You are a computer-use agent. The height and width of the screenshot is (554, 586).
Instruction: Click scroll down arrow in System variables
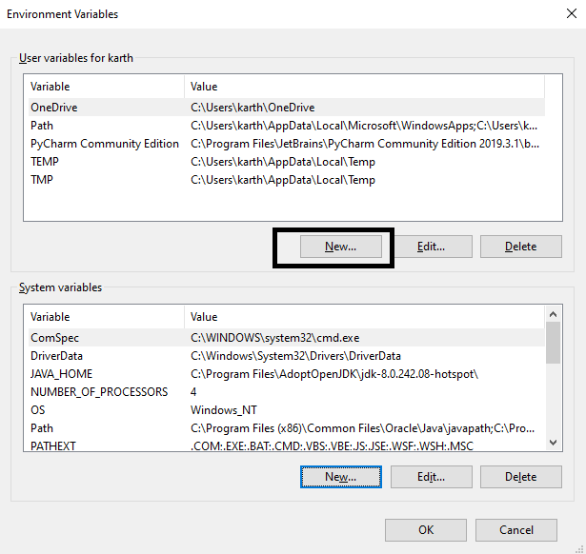(x=553, y=443)
